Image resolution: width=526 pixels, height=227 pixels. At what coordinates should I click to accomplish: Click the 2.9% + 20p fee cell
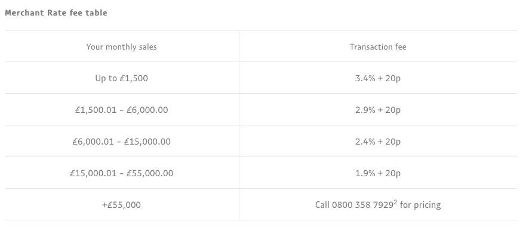378,110
